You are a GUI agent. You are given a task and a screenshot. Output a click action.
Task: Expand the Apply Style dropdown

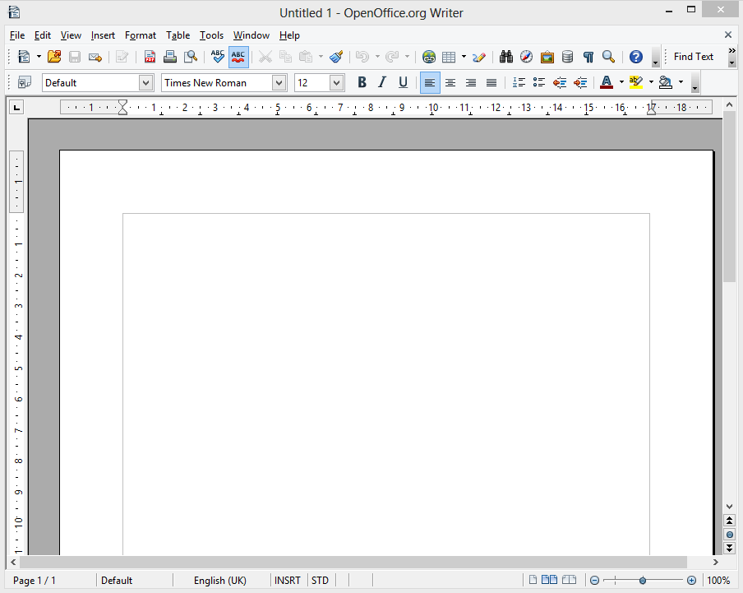click(x=145, y=82)
